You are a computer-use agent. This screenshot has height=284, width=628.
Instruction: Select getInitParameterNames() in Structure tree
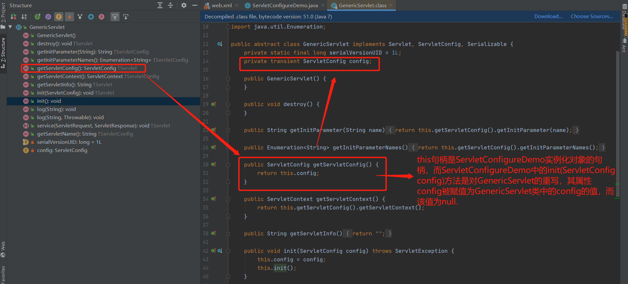(94, 60)
